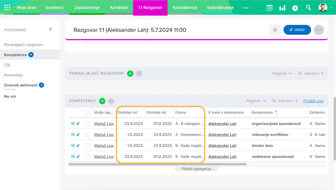The image size is (336, 190).
Task: Tick checkbox for reševanje konfliktov row
Action: pos(88,135)
